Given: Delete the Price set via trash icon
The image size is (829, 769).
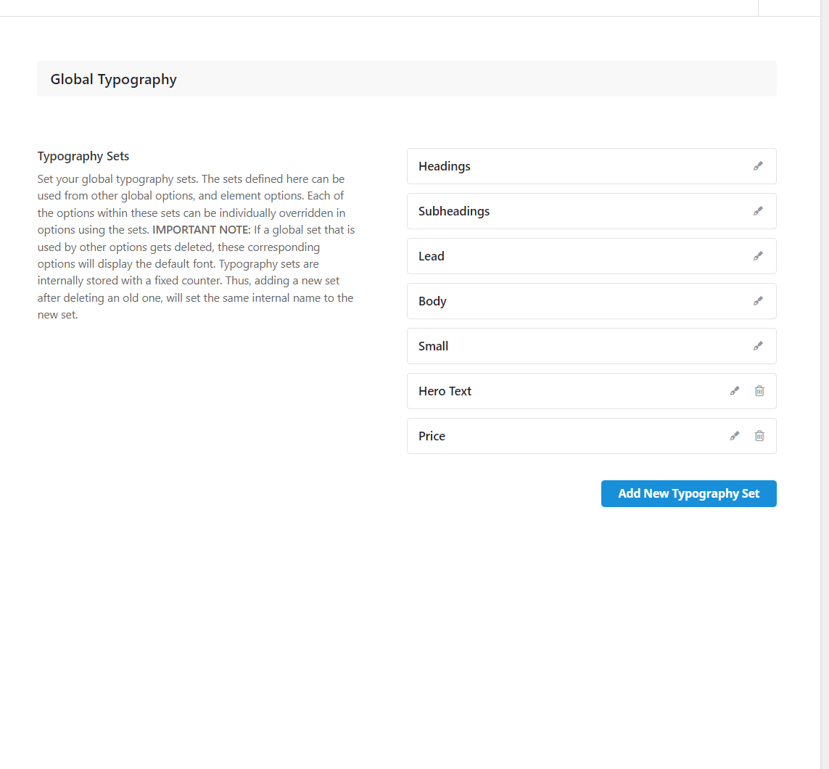Looking at the screenshot, I should [x=759, y=436].
